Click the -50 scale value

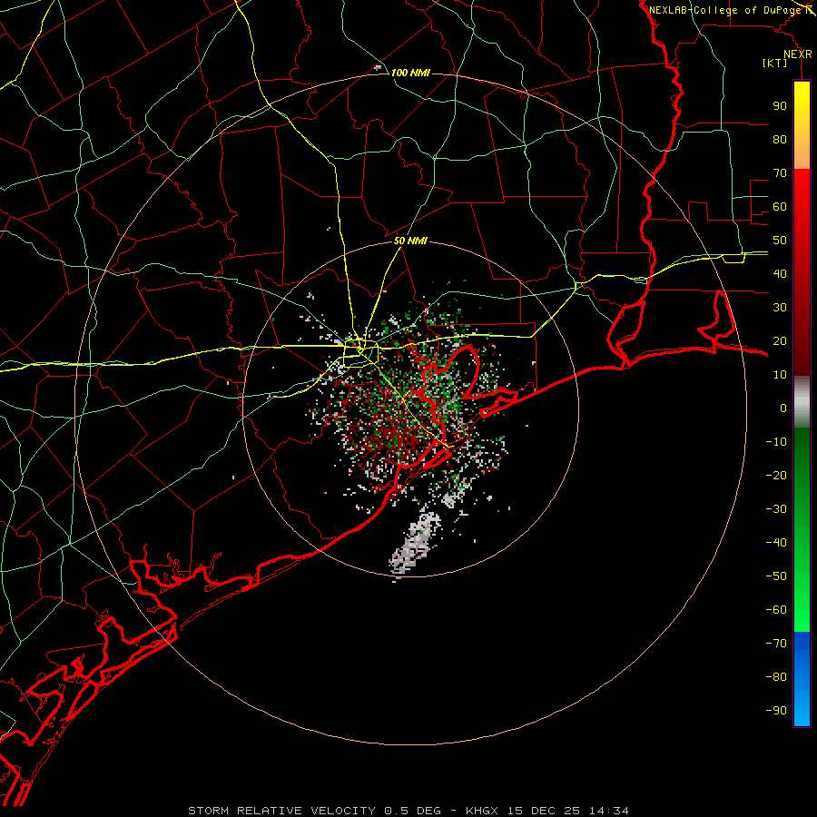coord(776,576)
